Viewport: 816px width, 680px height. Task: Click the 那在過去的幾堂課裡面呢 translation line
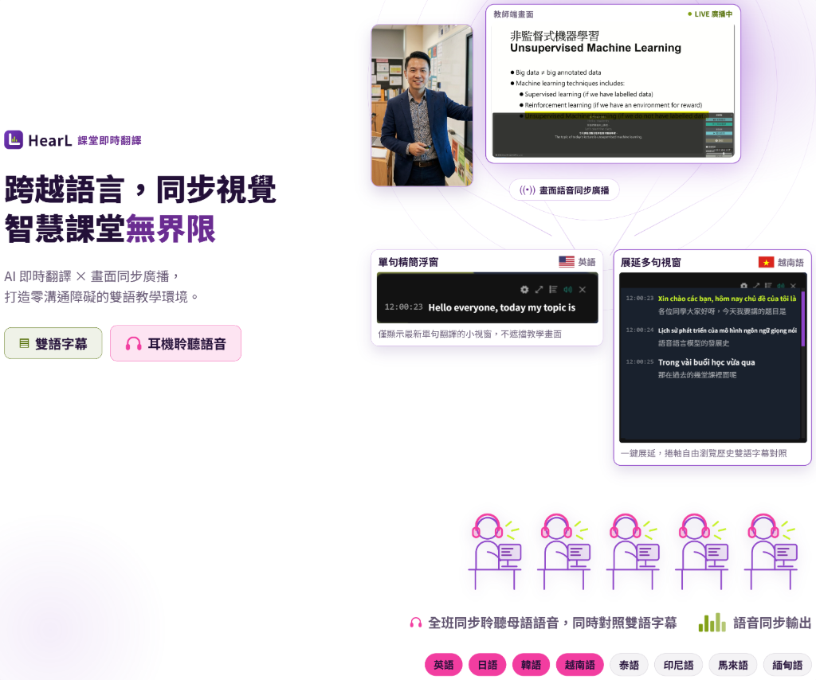point(697,375)
